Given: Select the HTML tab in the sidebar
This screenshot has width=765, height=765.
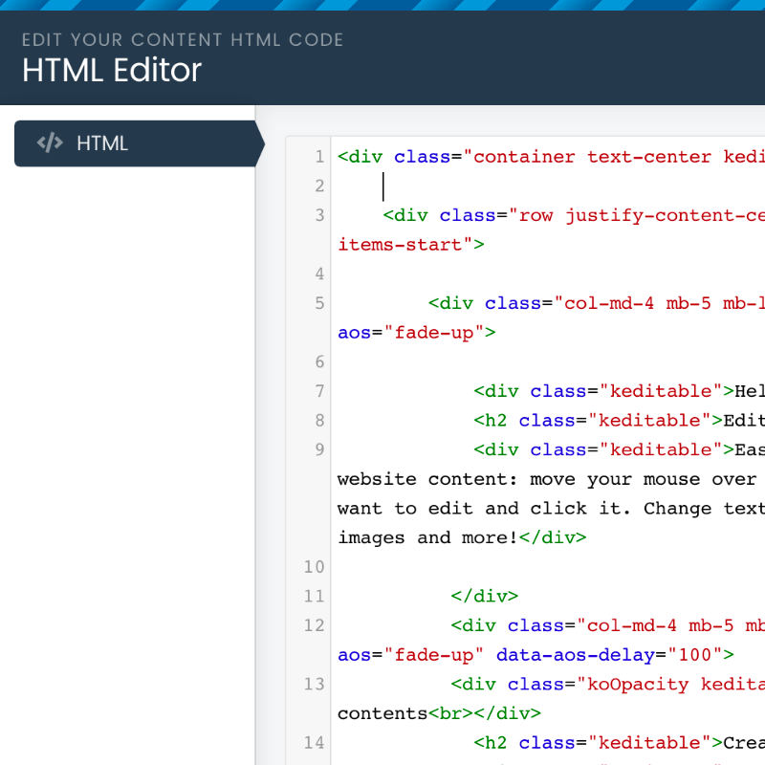Looking at the screenshot, I should tap(140, 143).
